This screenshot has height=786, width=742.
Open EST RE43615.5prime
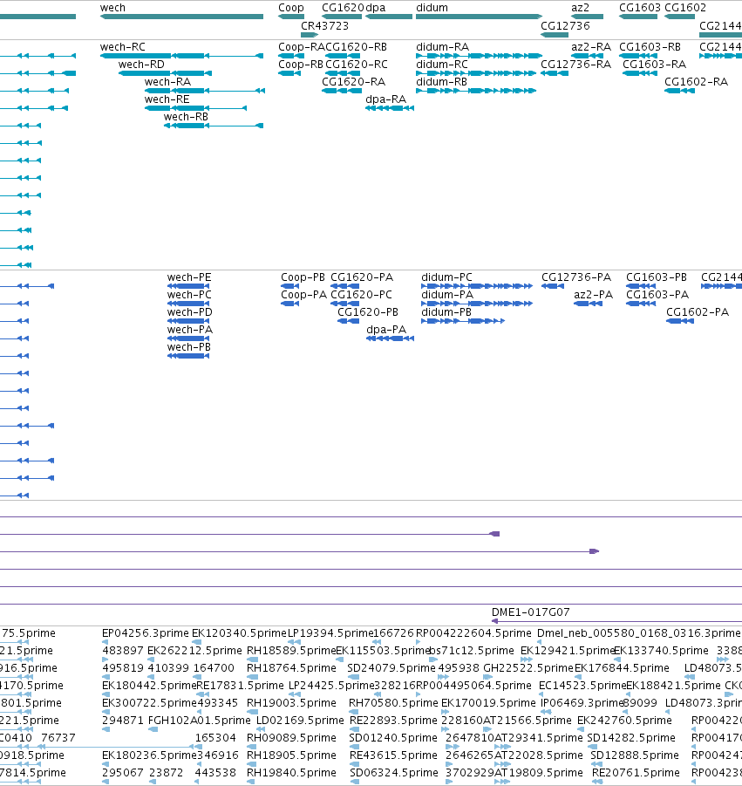[393, 755]
